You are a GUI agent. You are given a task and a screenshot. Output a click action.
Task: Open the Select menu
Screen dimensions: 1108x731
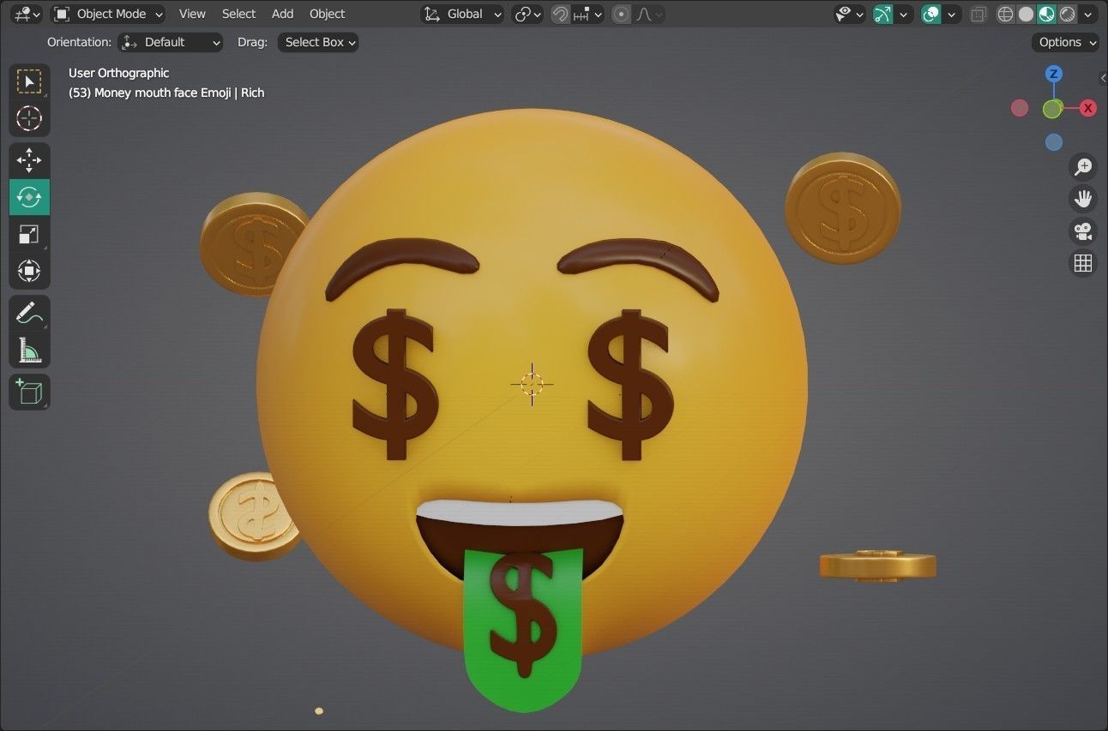click(238, 14)
